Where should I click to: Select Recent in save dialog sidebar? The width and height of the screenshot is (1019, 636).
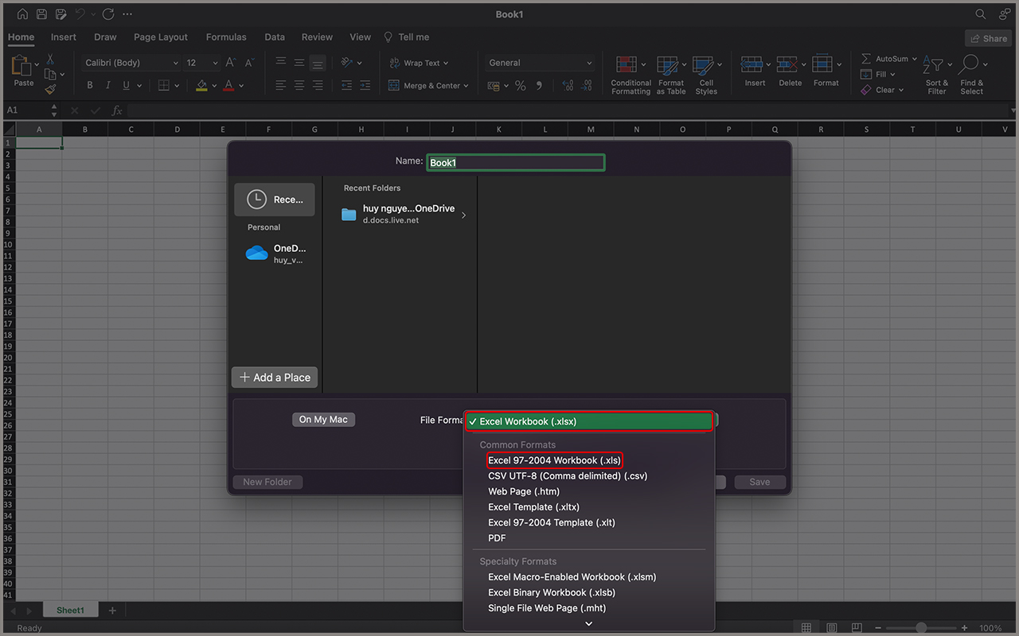point(275,200)
